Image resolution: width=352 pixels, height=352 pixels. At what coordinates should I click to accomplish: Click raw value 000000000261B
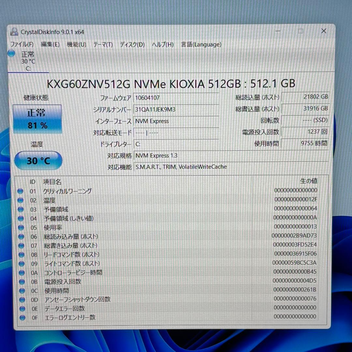point(295,290)
